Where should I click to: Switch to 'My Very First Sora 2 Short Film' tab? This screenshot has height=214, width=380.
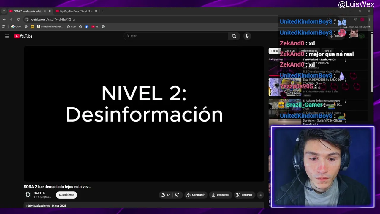tap(76, 11)
